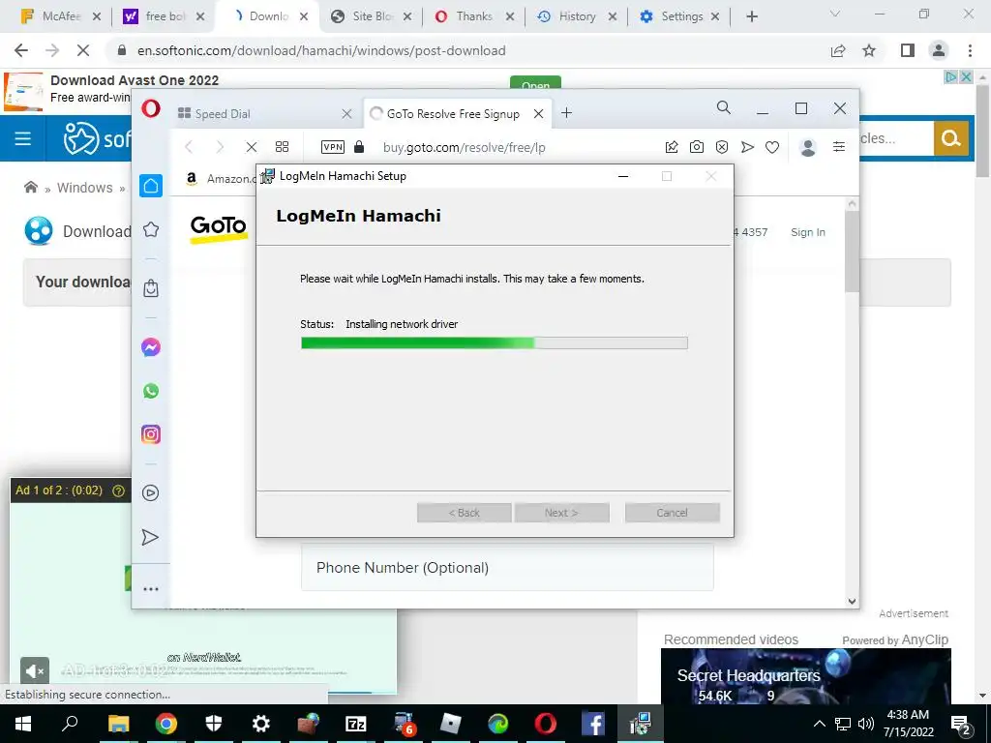
Task: Click Phone Number (Optional) field
Action: (507, 567)
